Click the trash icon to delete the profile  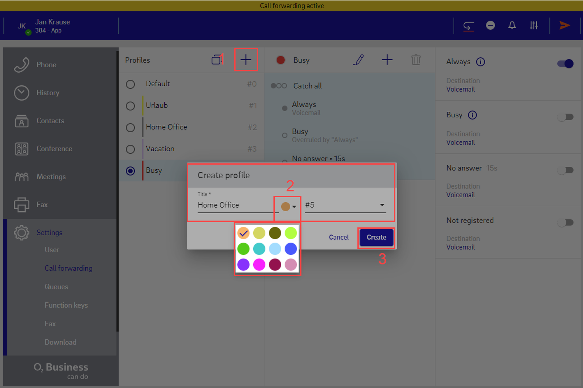pyautogui.click(x=416, y=60)
